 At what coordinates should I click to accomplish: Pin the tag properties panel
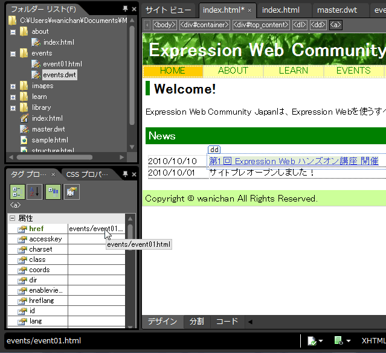125,174
